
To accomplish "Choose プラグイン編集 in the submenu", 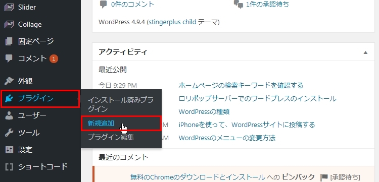I will tap(111, 138).
